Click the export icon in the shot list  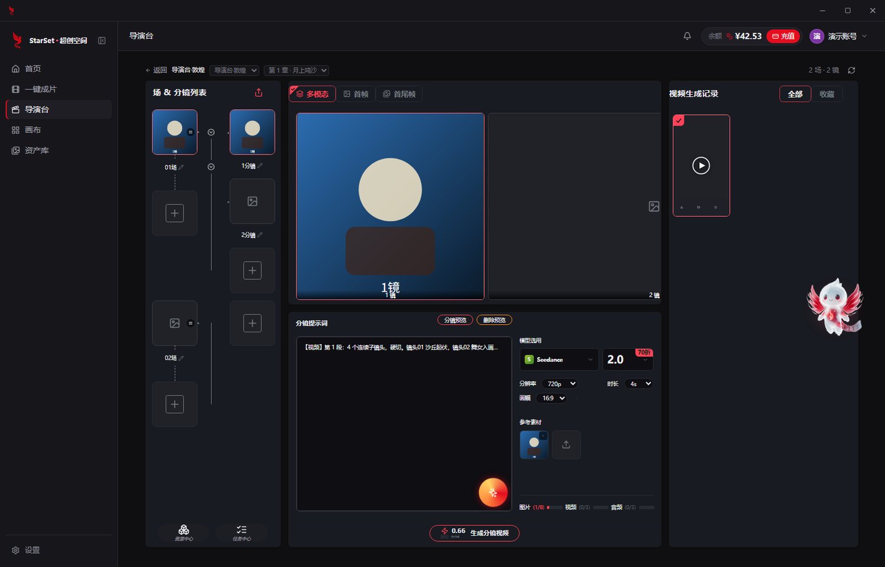pos(258,93)
